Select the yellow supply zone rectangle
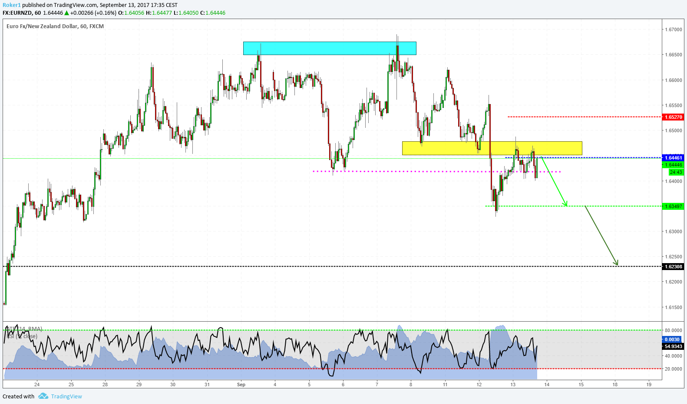Screen dimensions: 687x404 [x=492, y=148]
